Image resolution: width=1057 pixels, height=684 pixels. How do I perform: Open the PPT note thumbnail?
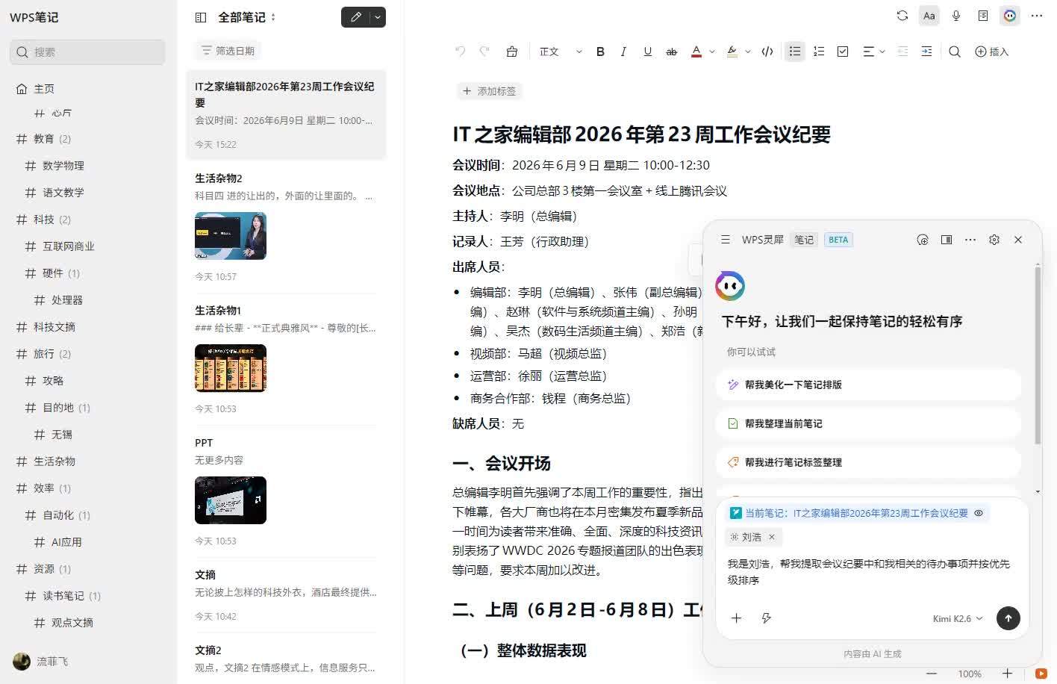coord(231,500)
